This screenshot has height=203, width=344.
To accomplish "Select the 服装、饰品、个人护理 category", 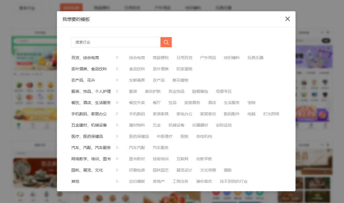I will (x=91, y=91).
